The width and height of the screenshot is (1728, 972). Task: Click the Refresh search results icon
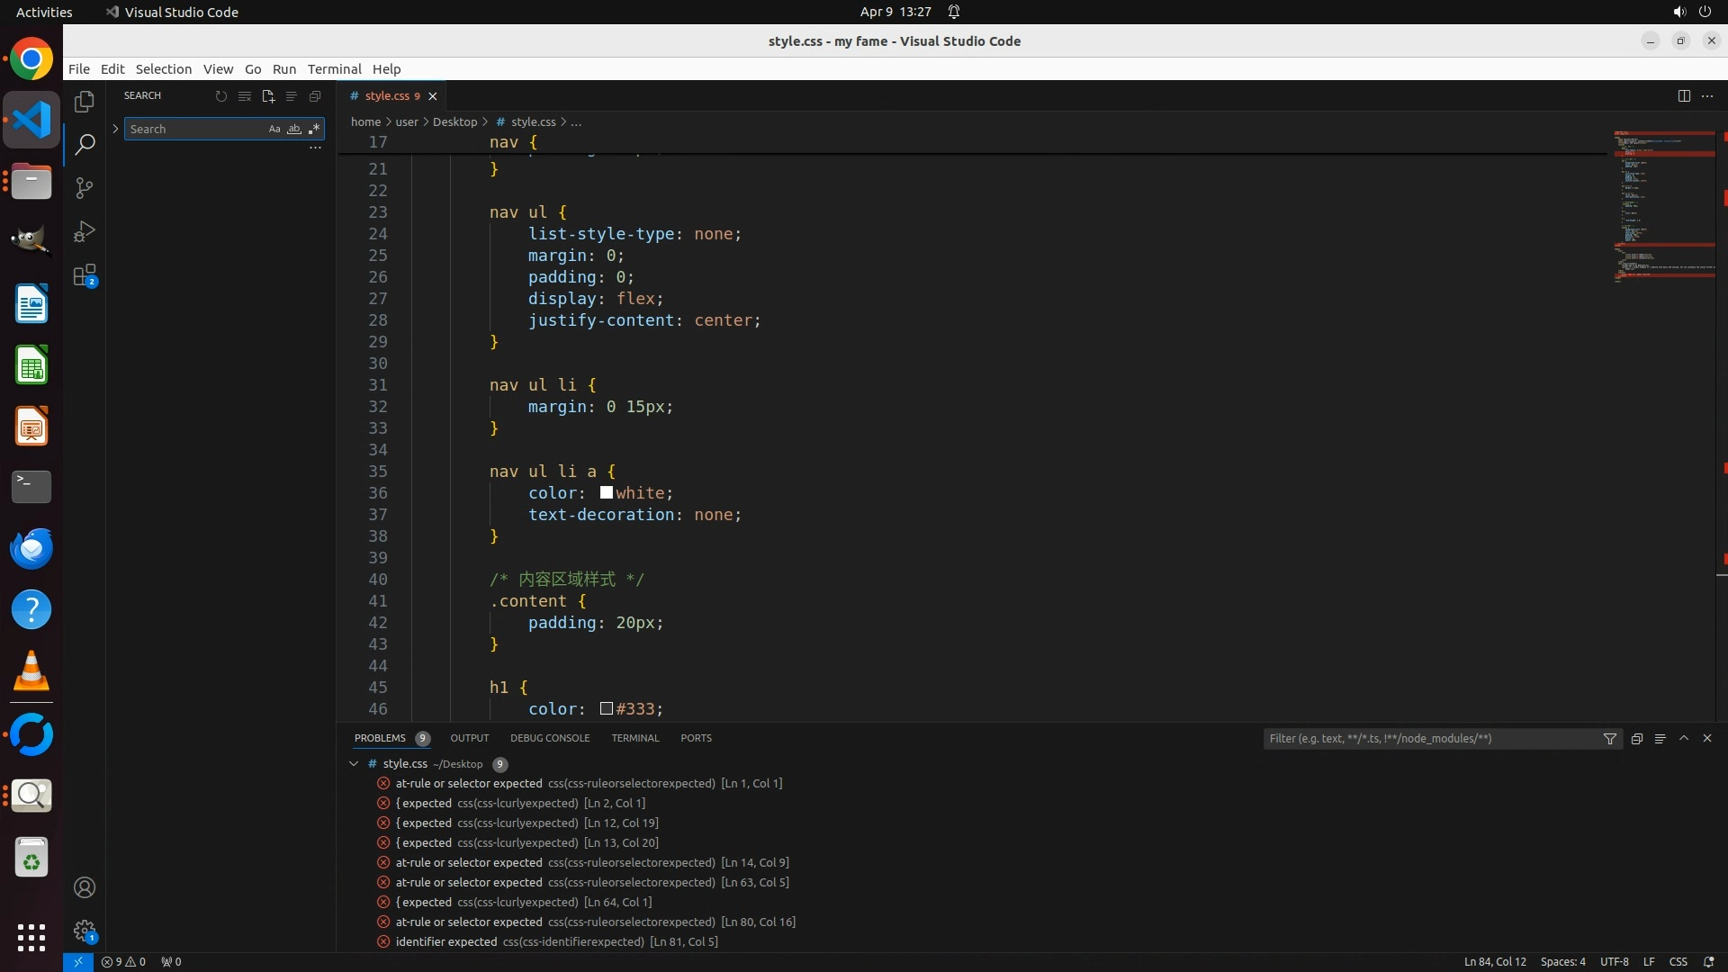pyautogui.click(x=220, y=96)
